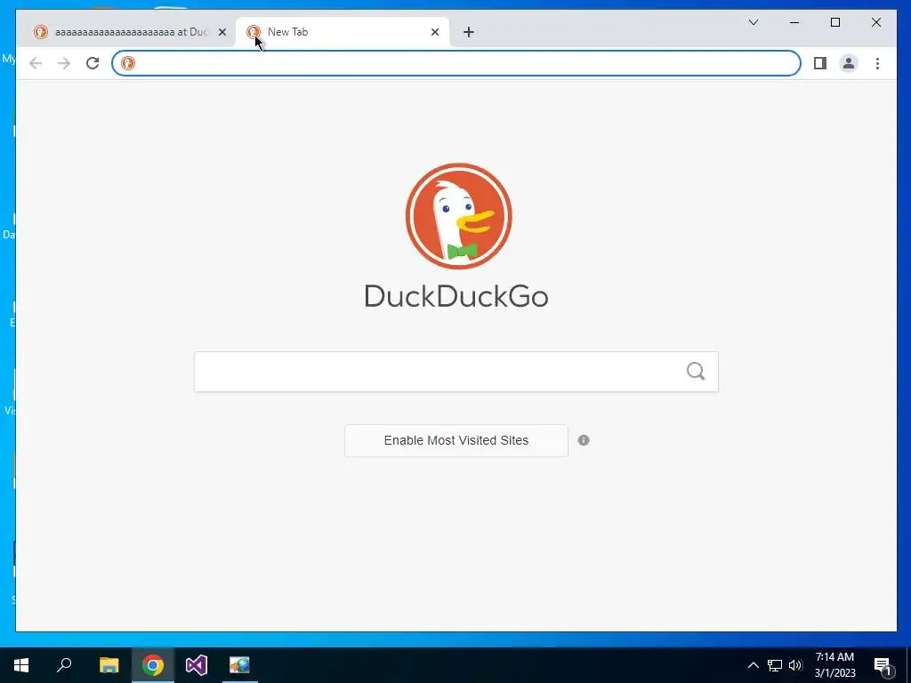Maximize the Chrome window
This screenshot has height=683, width=911.
coord(835,22)
